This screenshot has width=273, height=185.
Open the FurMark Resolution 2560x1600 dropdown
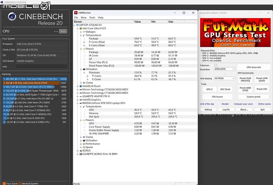(224, 69)
